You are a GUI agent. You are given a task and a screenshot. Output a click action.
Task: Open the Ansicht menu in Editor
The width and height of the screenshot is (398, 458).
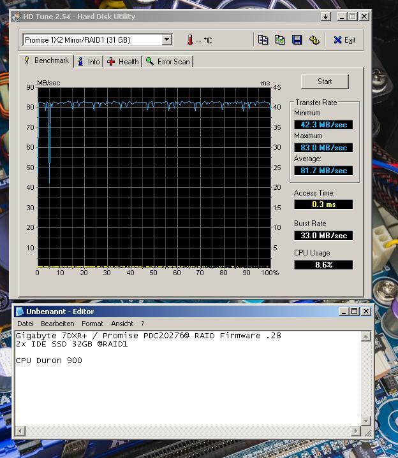122,324
